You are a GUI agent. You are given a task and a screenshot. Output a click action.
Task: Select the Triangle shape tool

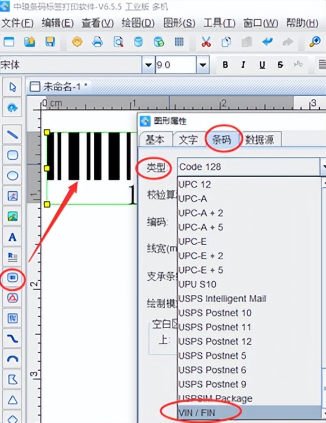point(12,399)
